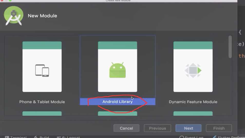Click the Android Studio logo icon
Viewport: 245px width, 138px height.
pyautogui.click(x=14, y=16)
